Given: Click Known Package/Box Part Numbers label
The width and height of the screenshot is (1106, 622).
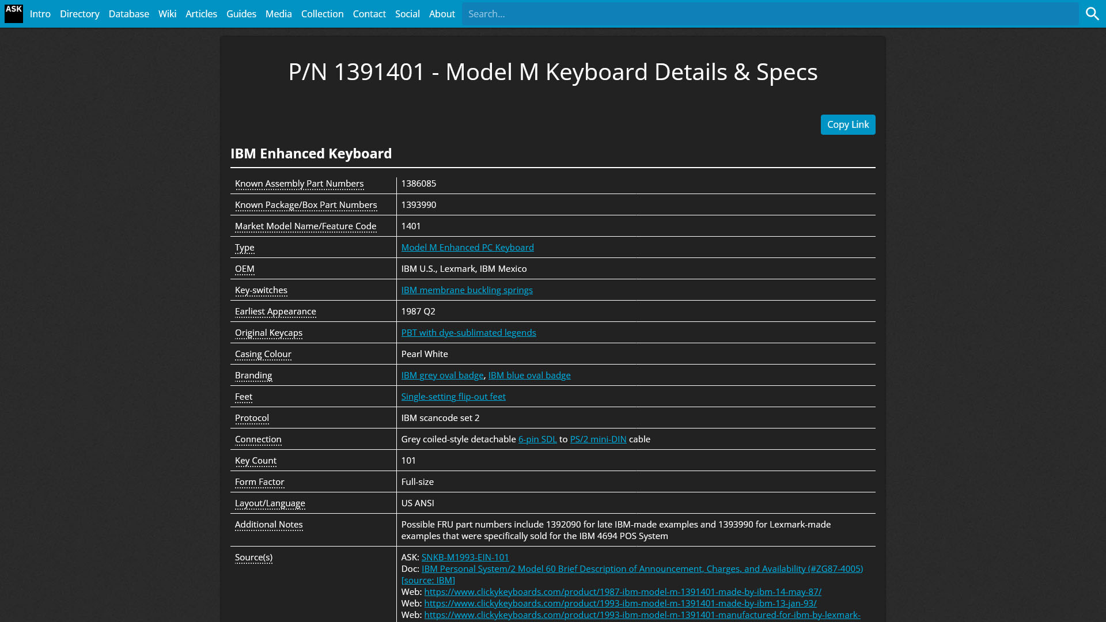Looking at the screenshot, I should 306,204.
